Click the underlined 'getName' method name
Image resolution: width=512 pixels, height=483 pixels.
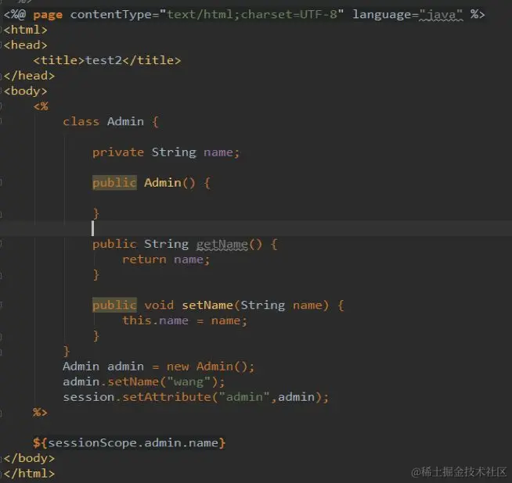222,244
